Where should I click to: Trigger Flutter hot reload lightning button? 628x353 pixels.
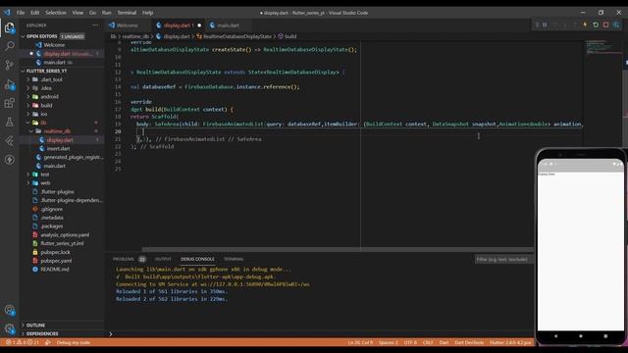click(585, 25)
